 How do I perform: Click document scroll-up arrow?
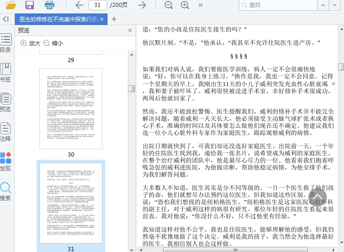pyautogui.click(x=341, y=29)
